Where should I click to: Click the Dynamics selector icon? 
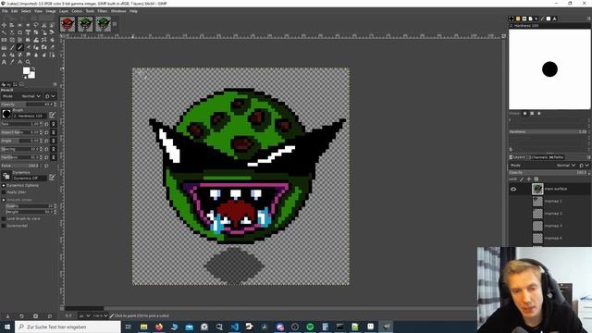point(6,176)
